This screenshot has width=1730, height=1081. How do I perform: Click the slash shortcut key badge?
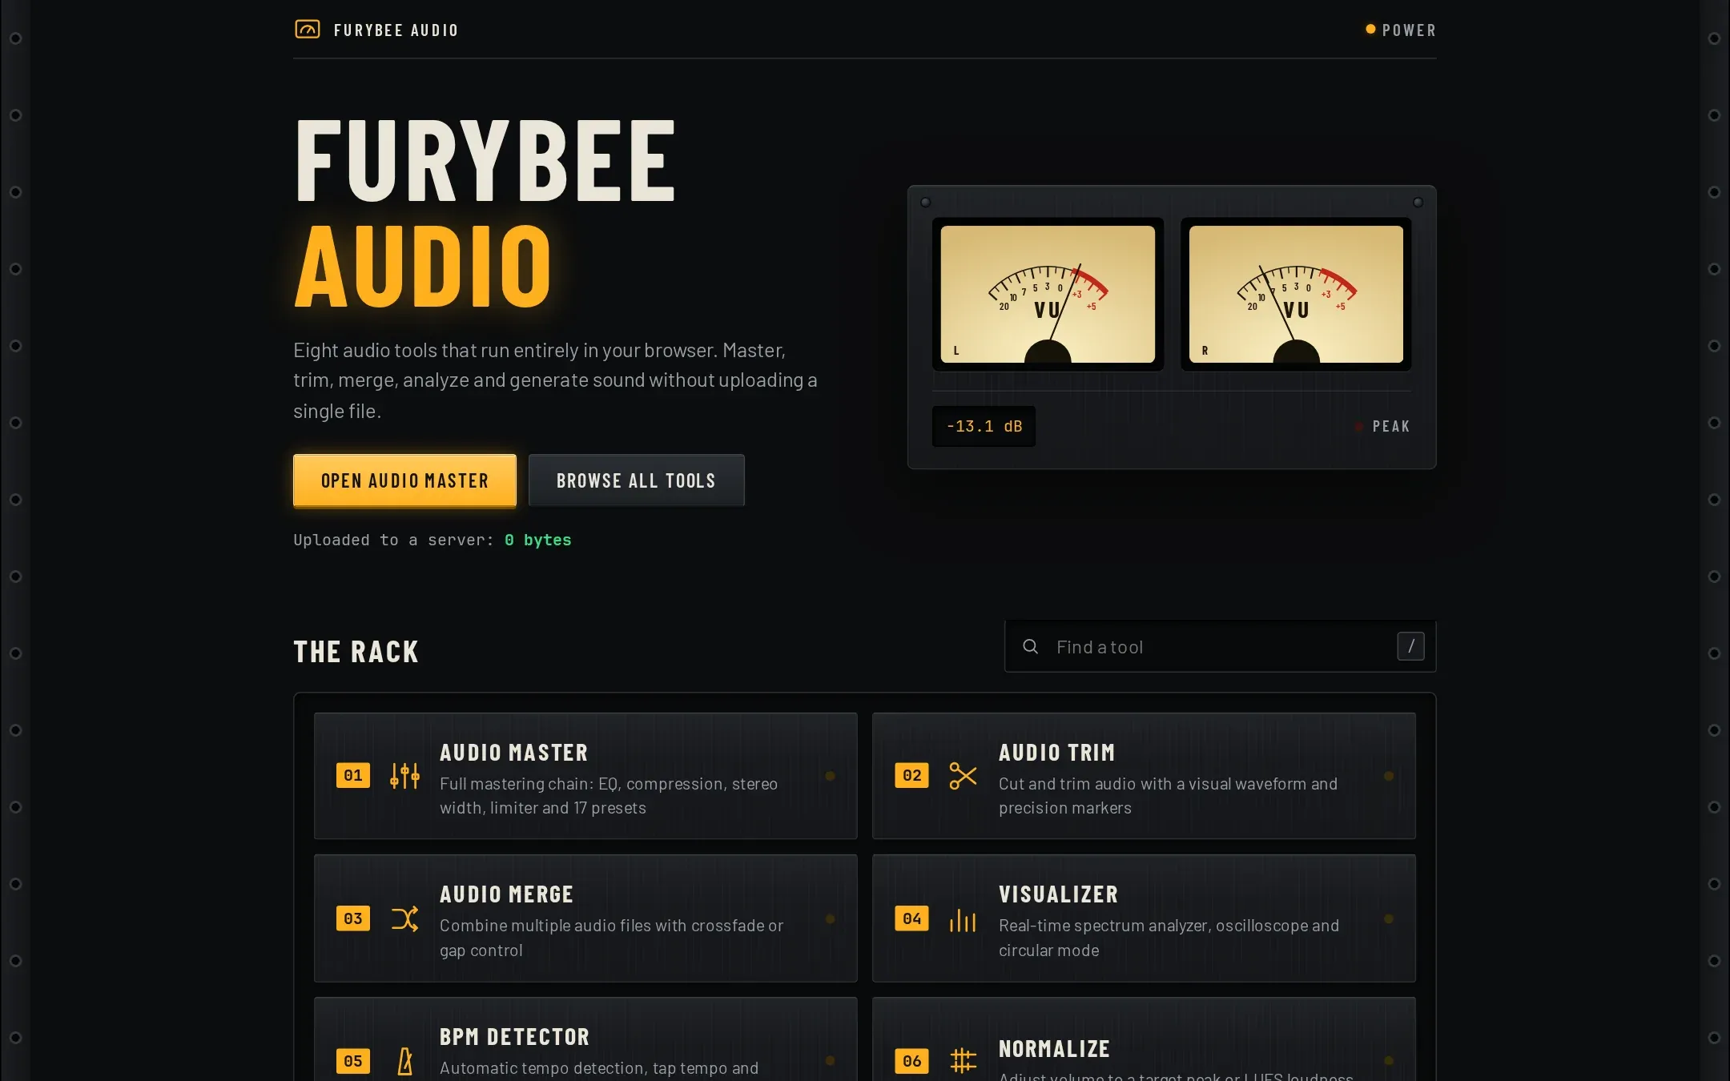(1411, 646)
